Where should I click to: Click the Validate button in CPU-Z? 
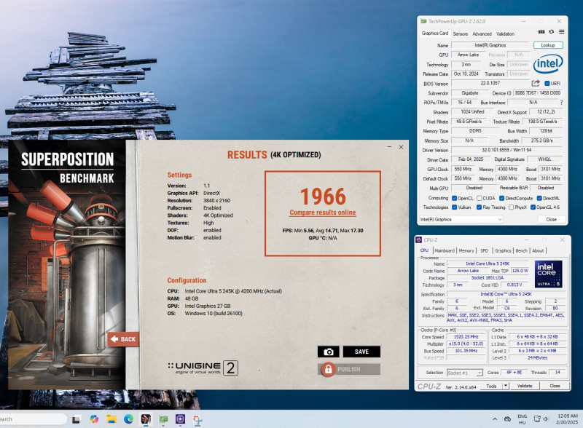pyautogui.click(x=525, y=386)
